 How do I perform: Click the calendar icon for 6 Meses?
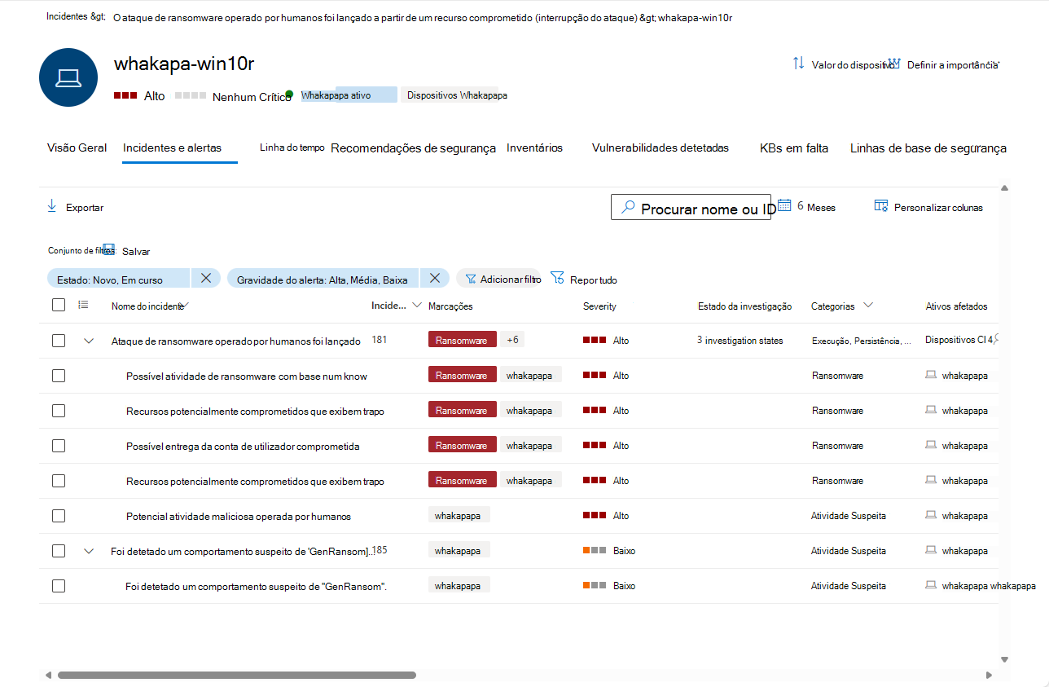pos(784,205)
